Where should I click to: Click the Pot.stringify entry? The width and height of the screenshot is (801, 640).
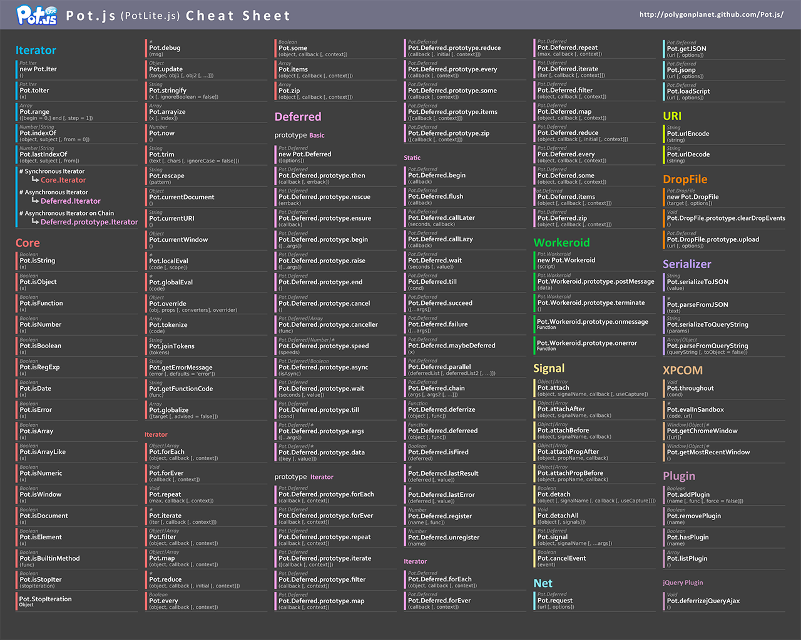click(207, 91)
